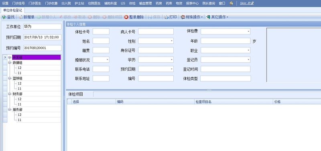Open the 婚姻状况 dropdown
The height and width of the screenshot is (151, 321).
(107, 59)
